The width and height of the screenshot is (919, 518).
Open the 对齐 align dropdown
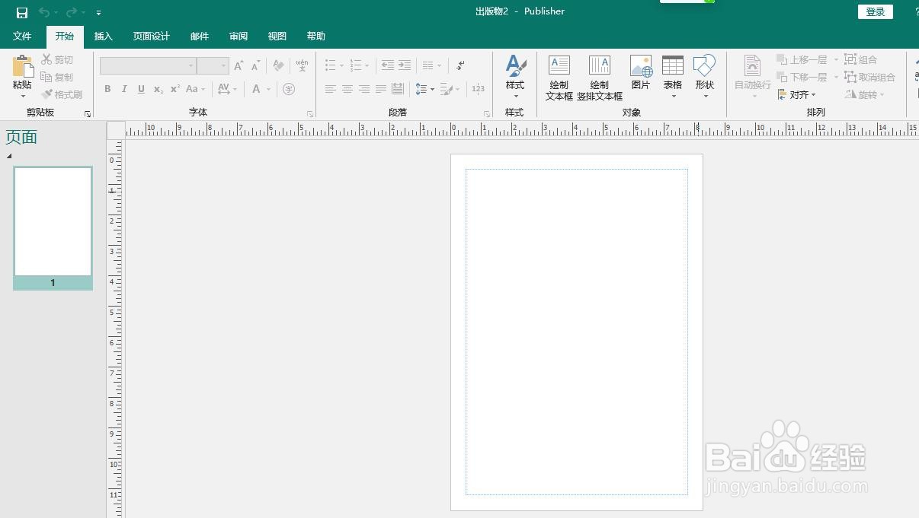(797, 94)
